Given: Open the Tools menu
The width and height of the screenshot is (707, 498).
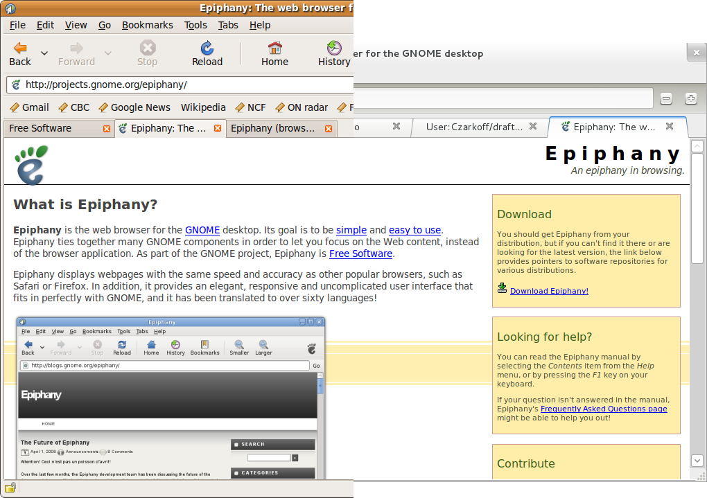Looking at the screenshot, I should click(x=195, y=25).
